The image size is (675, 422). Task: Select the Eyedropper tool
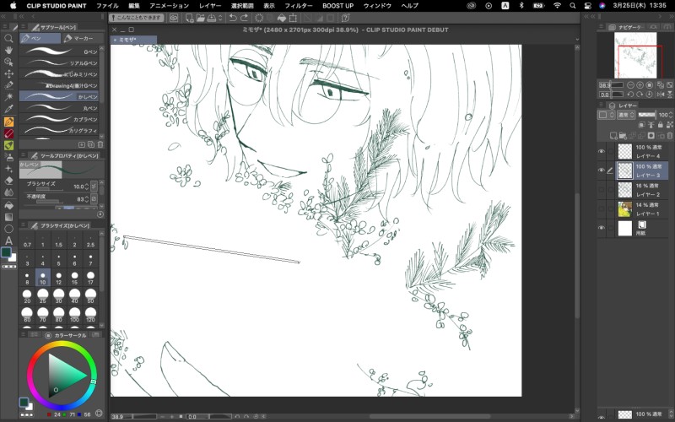pyautogui.click(x=8, y=108)
